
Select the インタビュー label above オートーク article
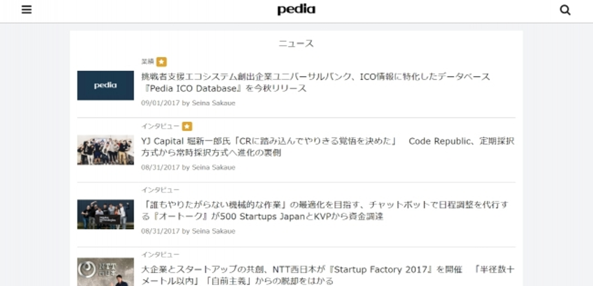[160, 190]
